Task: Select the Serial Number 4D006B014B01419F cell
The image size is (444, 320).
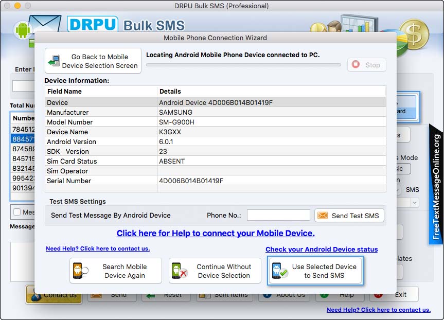Action: pyautogui.click(x=271, y=181)
